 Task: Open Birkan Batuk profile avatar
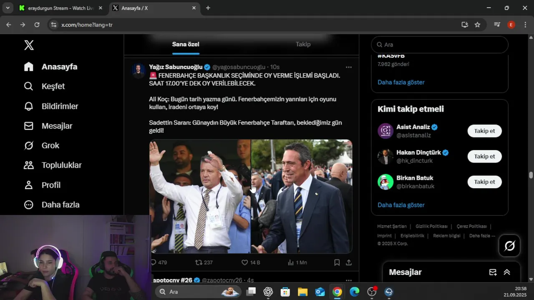(385, 182)
